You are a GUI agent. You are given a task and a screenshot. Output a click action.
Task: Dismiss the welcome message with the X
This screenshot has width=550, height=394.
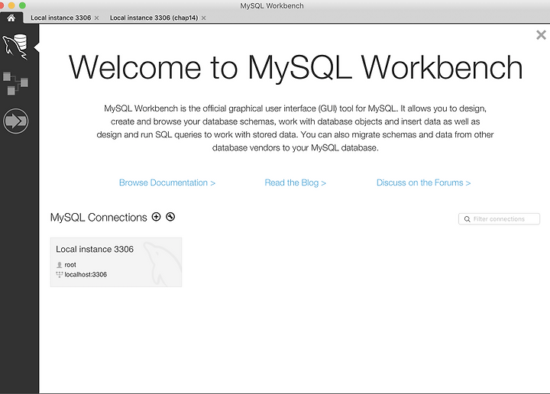tap(542, 34)
